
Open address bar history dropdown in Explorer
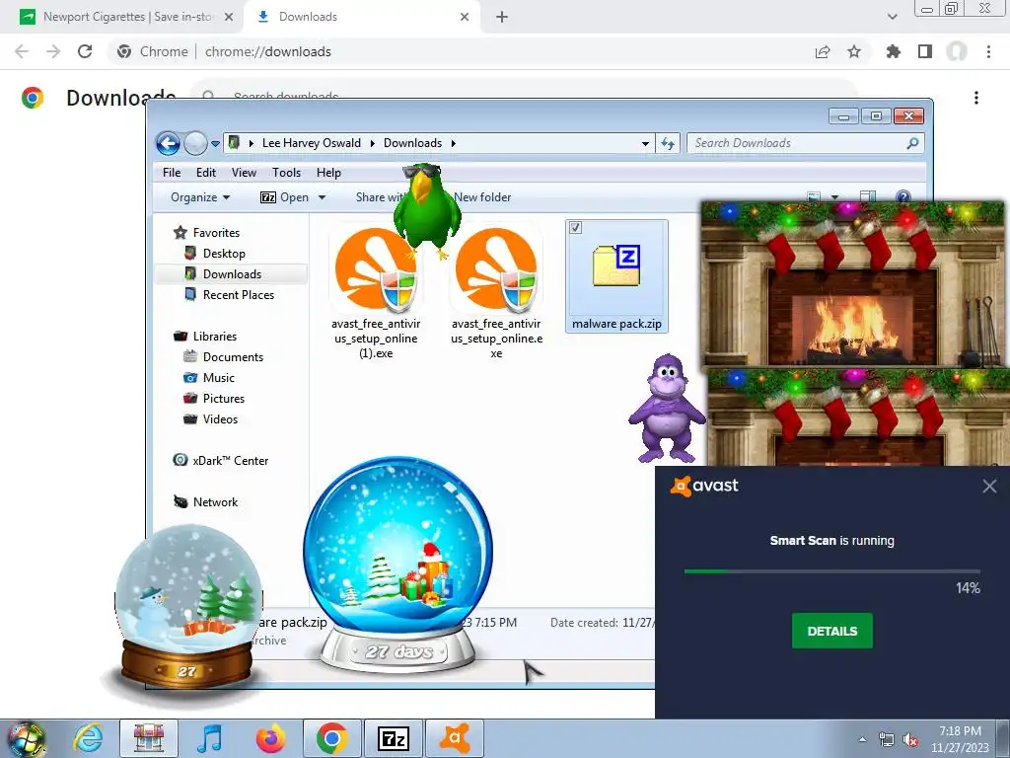tap(645, 144)
